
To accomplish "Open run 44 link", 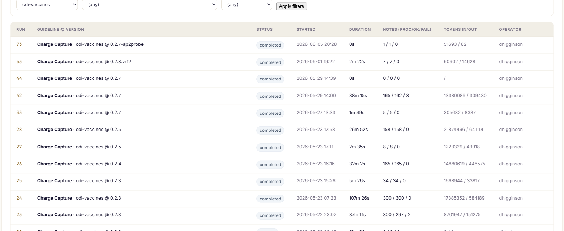I will (x=19, y=78).
